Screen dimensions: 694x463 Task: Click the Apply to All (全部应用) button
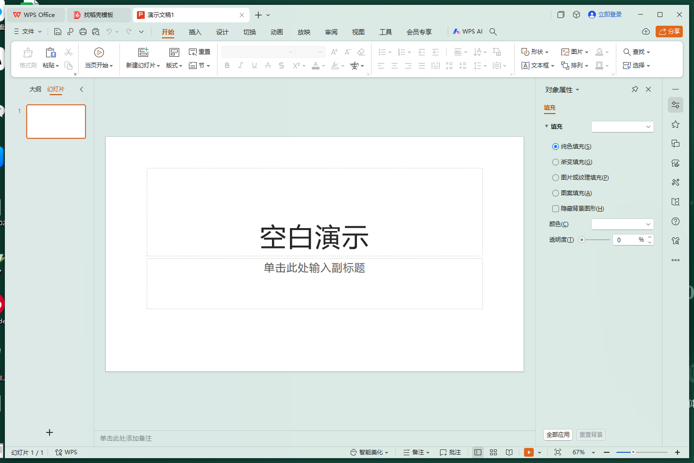pyautogui.click(x=558, y=435)
